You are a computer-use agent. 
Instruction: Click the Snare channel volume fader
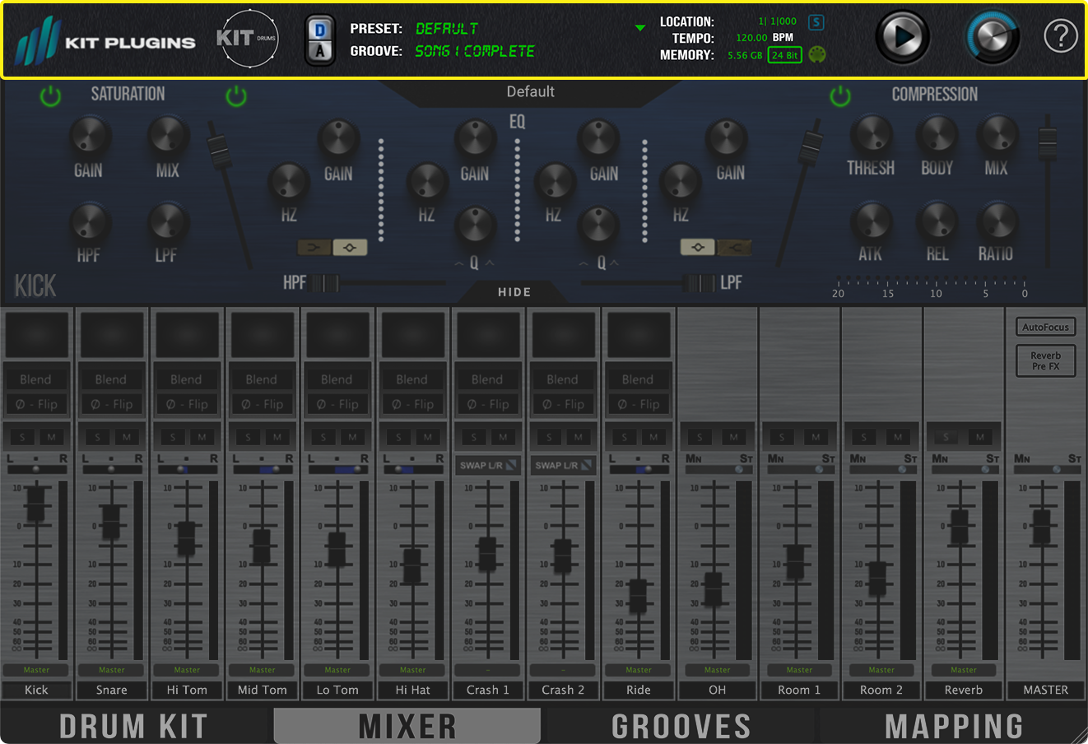pos(111,521)
